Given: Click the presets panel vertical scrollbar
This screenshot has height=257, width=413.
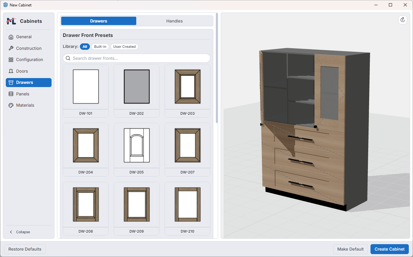Looking at the screenshot, I should pyautogui.click(x=217, y=68).
